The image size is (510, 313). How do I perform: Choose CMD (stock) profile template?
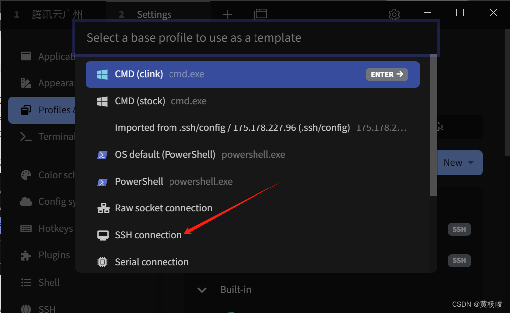[x=253, y=101]
